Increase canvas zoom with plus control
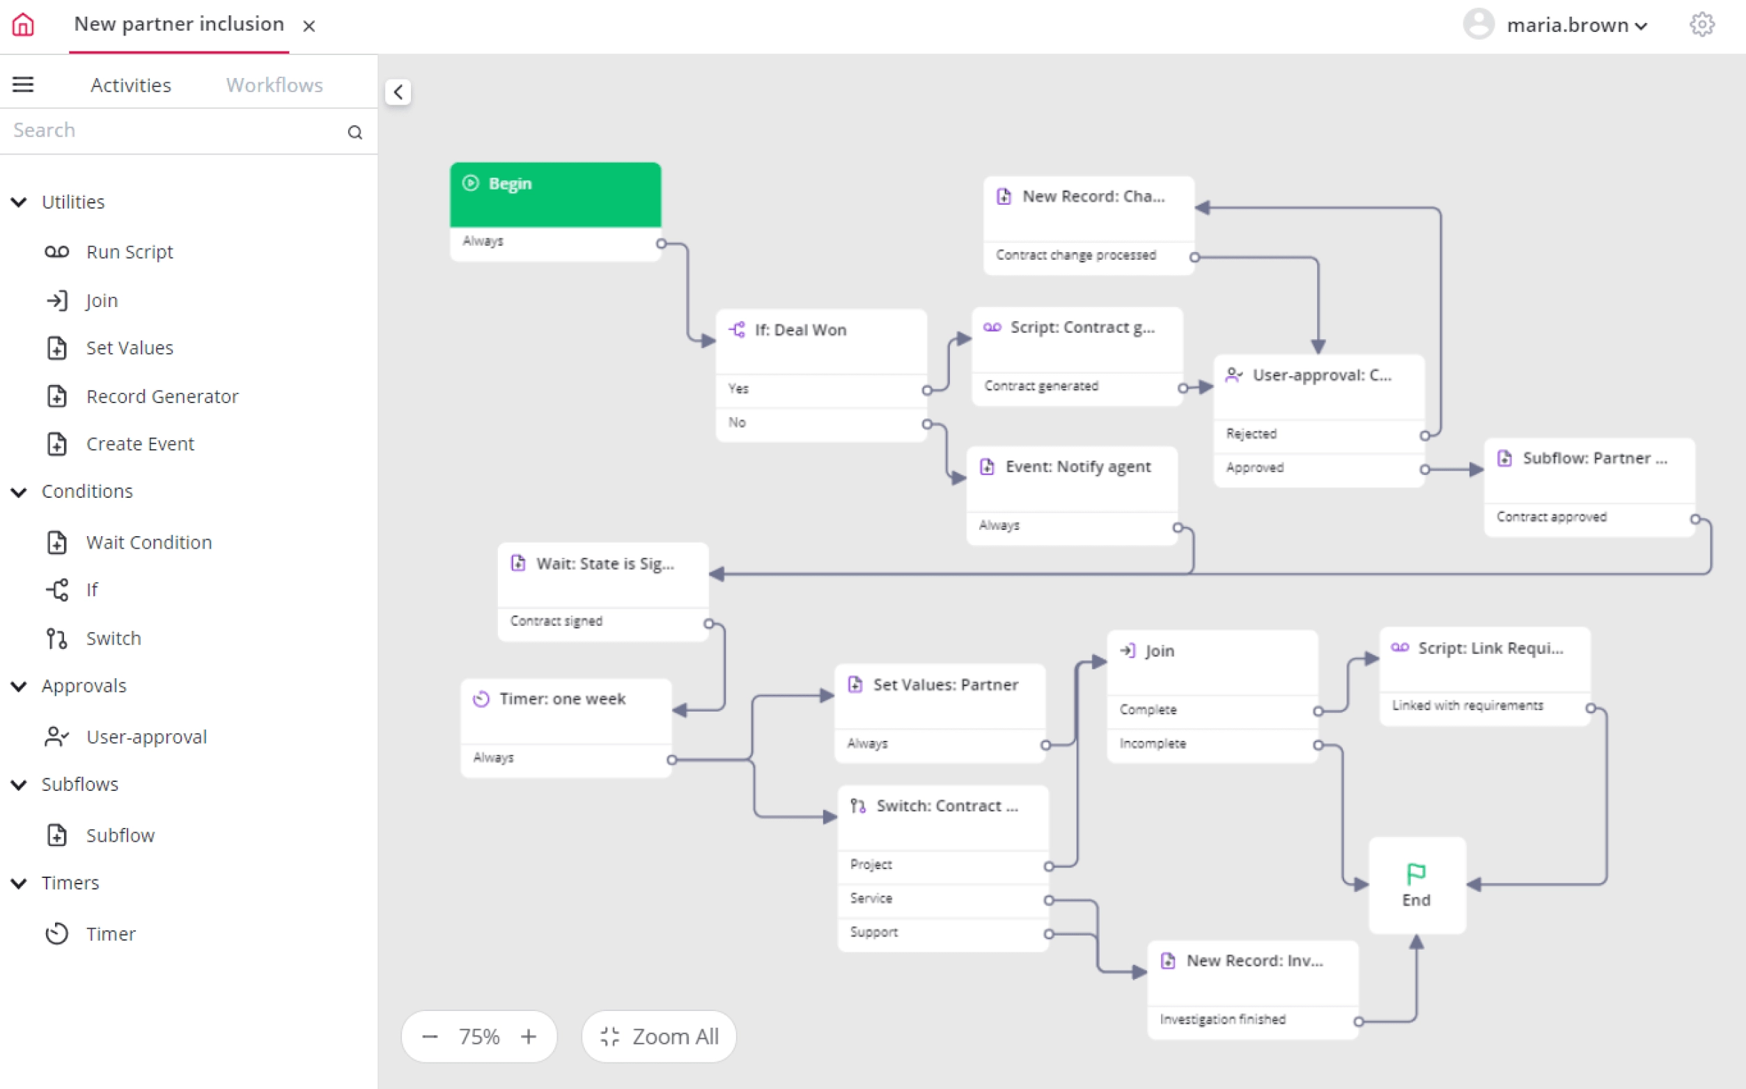The width and height of the screenshot is (1746, 1089). (x=528, y=1035)
